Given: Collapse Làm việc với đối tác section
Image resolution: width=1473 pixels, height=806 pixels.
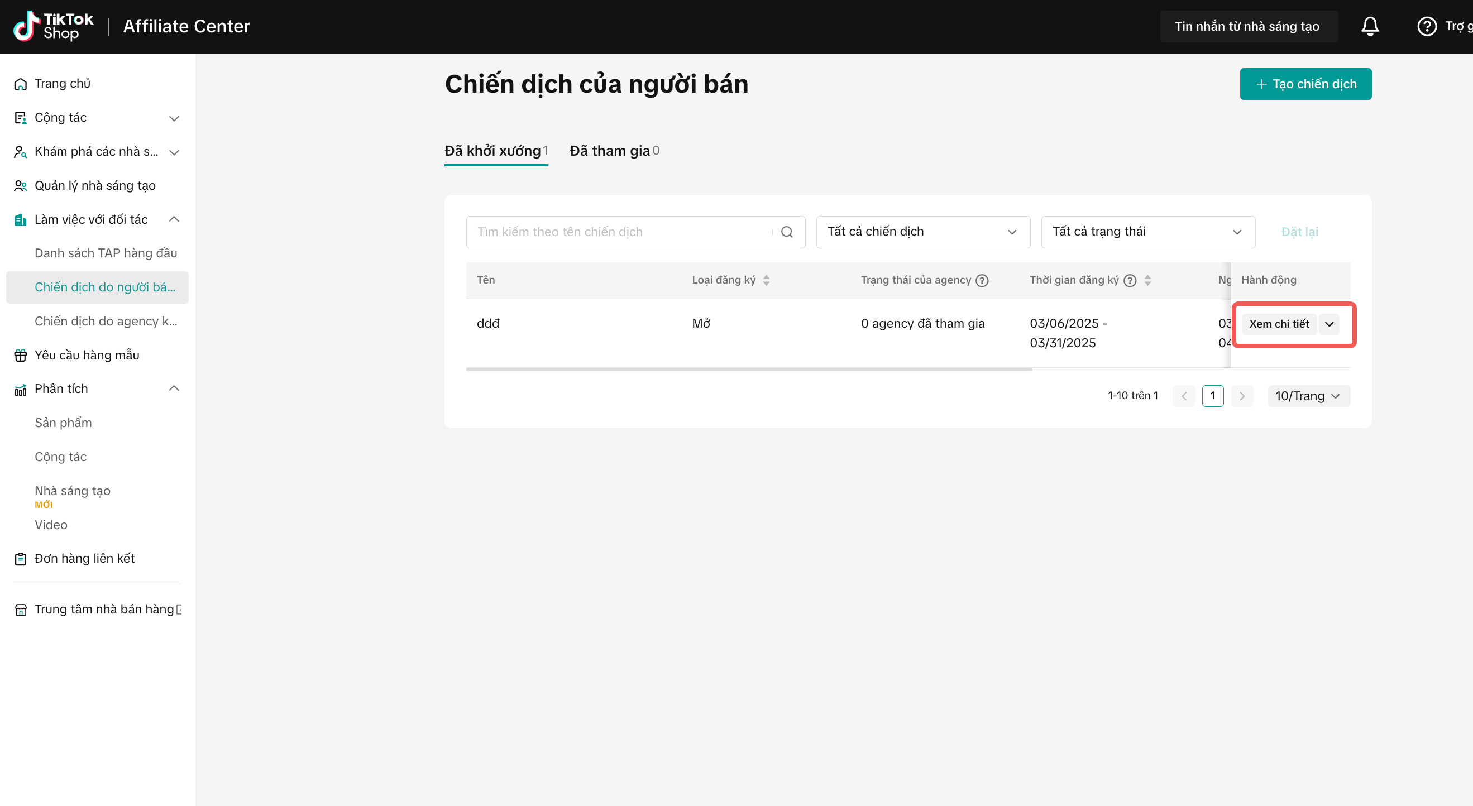Looking at the screenshot, I should click(174, 219).
